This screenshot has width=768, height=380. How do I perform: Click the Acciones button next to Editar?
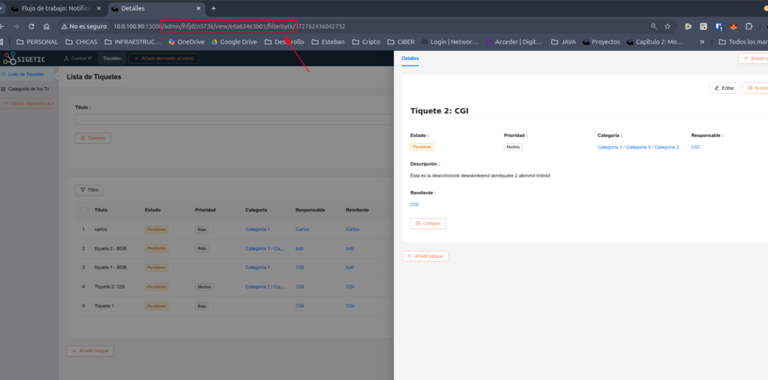pyautogui.click(x=755, y=88)
